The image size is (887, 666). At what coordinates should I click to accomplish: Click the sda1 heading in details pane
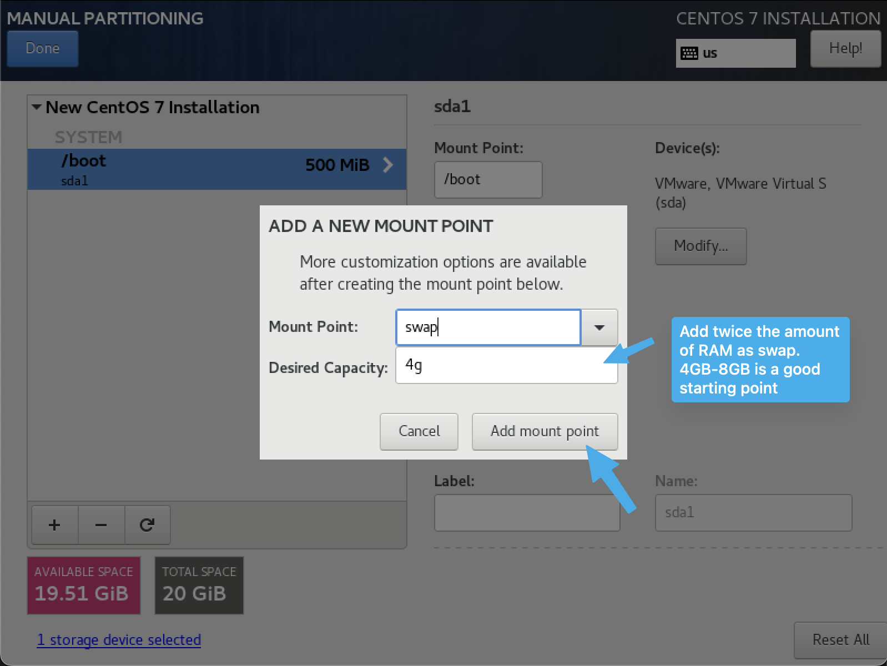coord(452,106)
